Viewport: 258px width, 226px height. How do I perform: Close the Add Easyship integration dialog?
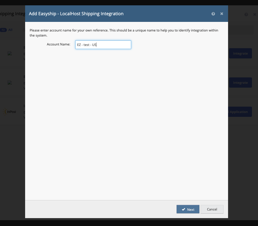coord(222,14)
